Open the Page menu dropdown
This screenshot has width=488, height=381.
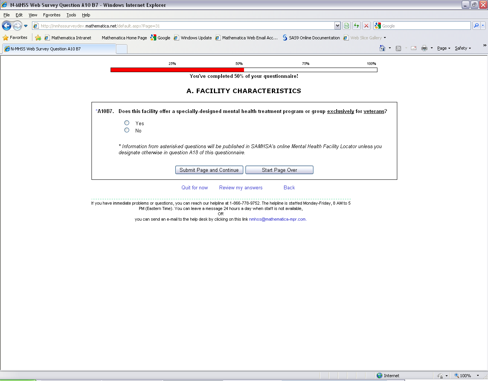tap(444, 48)
